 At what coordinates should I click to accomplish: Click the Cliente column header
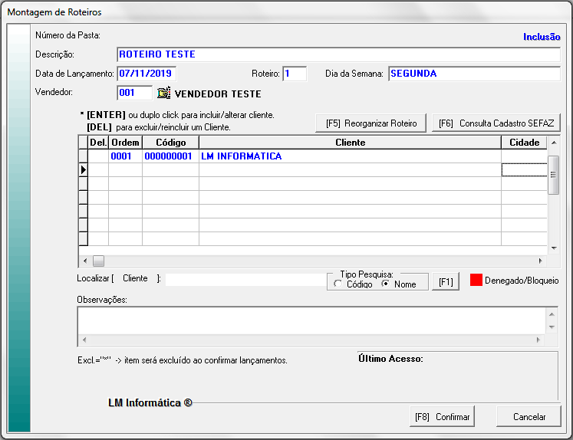point(349,143)
